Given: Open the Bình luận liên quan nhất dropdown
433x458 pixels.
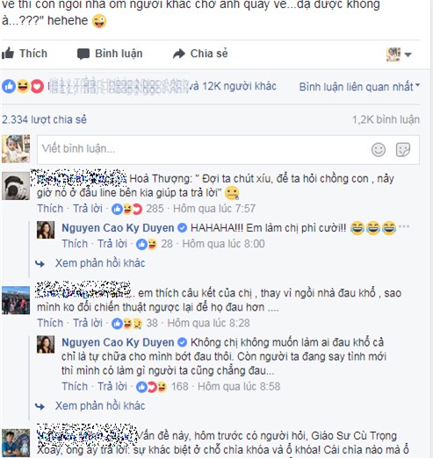Looking at the screenshot, I should (359, 87).
